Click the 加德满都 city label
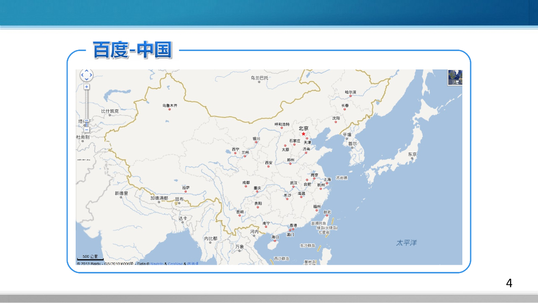Image resolution: width=538 pixels, height=303 pixels. click(x=159, y=198)
